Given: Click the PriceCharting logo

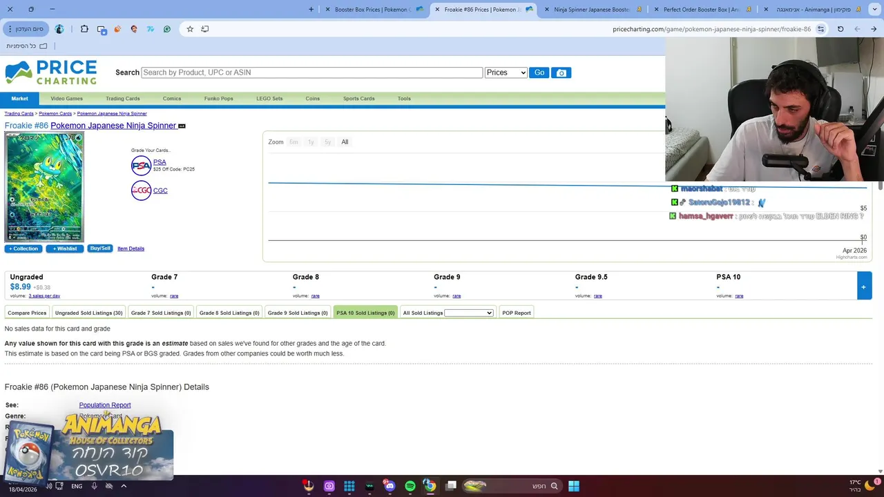Looking at the screenshot, I should point(51,72).
